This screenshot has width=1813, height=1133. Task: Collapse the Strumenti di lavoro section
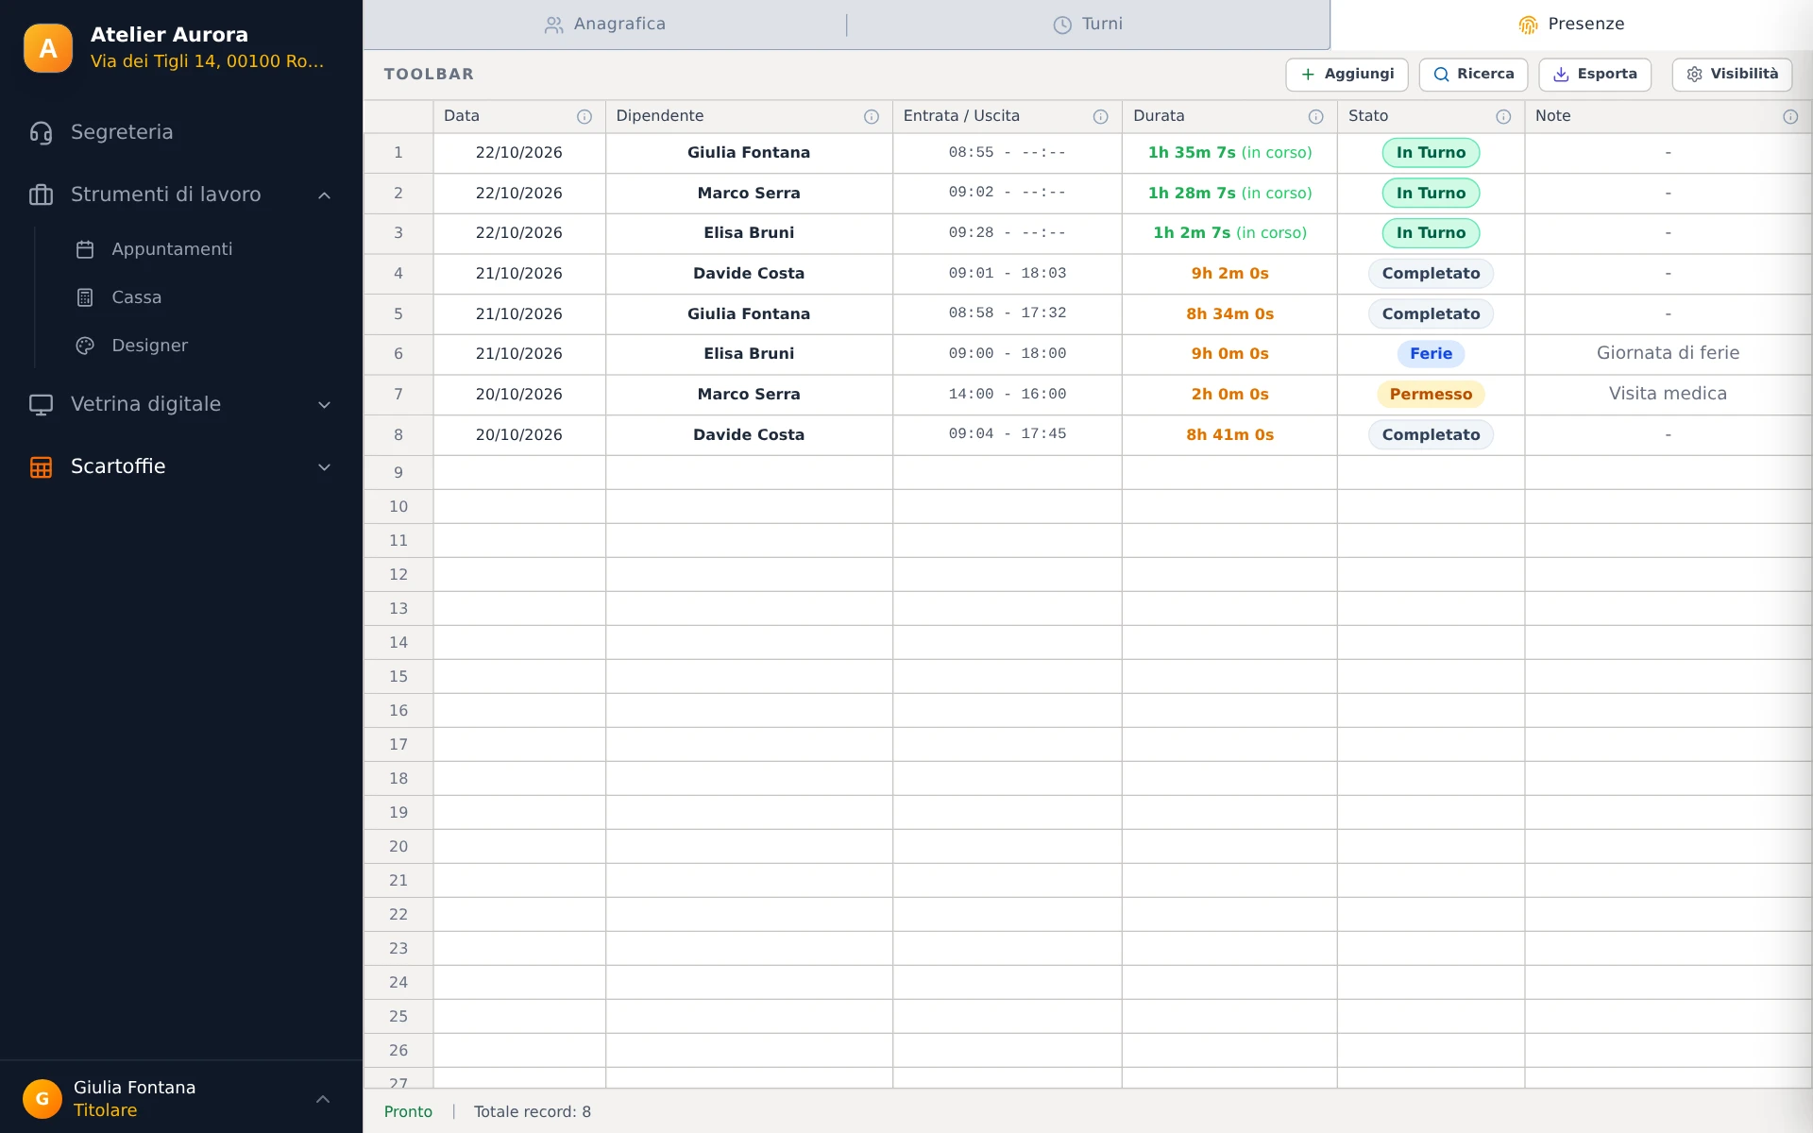[324, 195]
